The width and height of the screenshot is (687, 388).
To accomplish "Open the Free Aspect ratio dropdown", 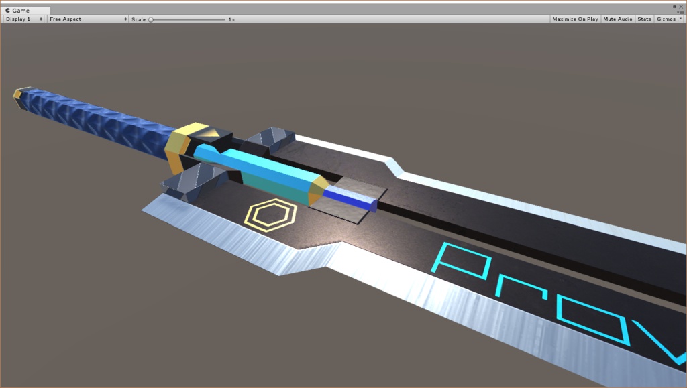I will coord(88,19).
